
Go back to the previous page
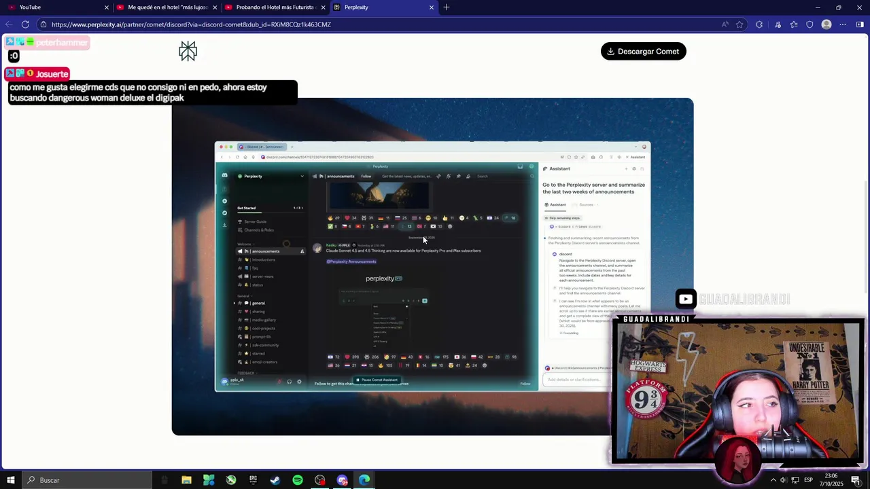coord(9,24)
